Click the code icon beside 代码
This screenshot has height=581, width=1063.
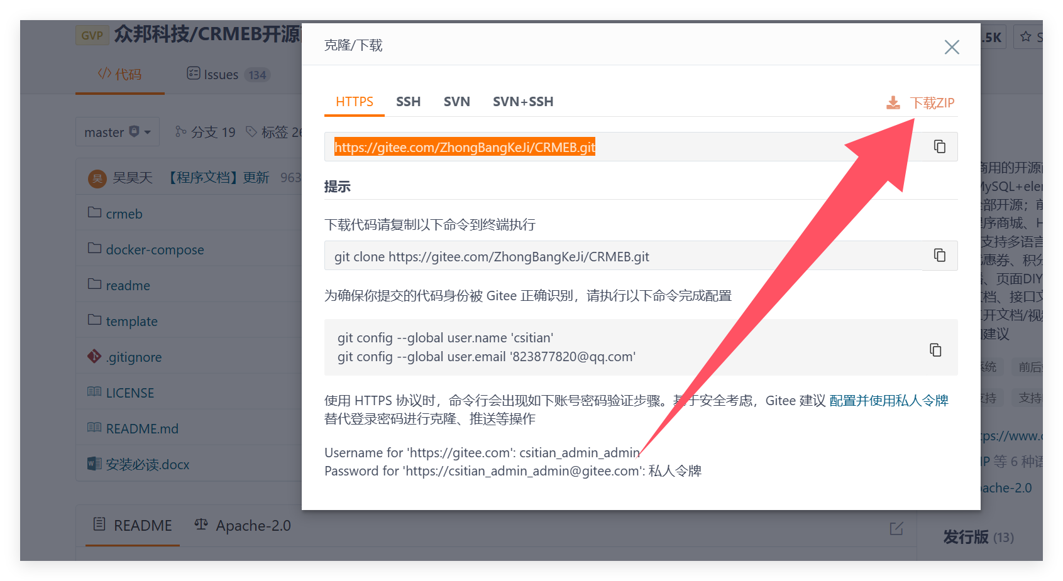tap(104, 73)
